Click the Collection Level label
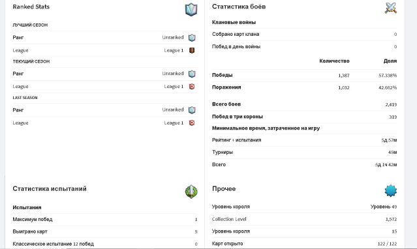This screenshot has height=249, width=417. pos(229,219)
